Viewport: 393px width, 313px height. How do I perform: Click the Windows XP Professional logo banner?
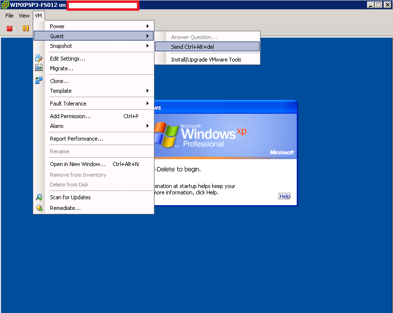click(x=225, y=136)
